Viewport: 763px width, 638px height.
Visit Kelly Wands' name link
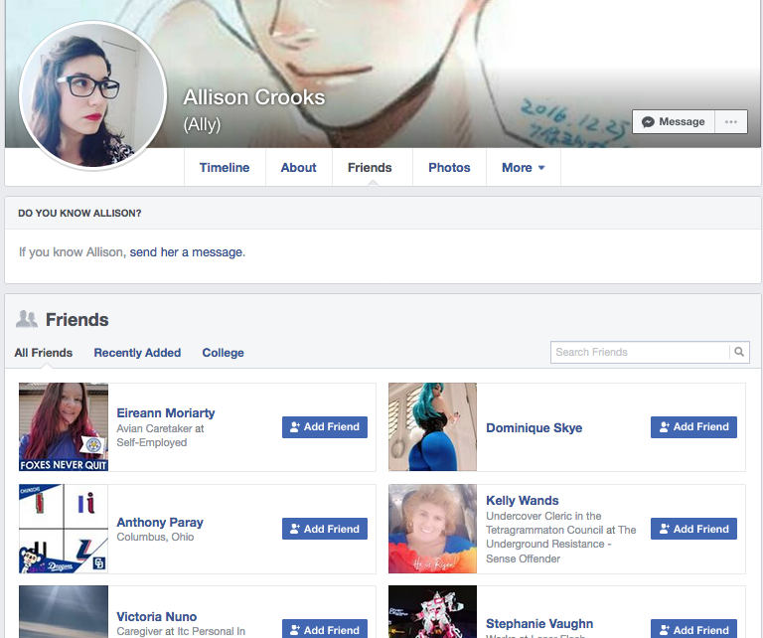point(523,500)
